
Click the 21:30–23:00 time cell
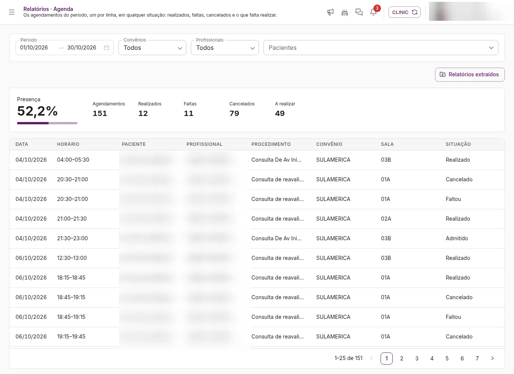pos(72,238)
